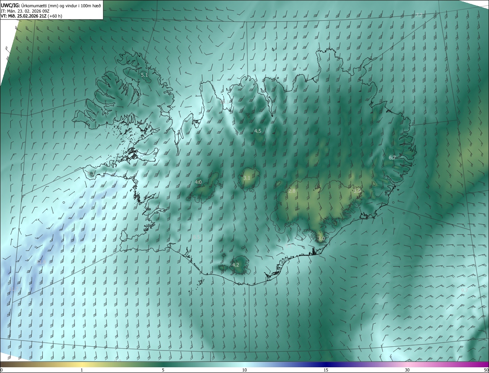Pick the 4.0 value label on the map
This screenshot has height=373, width=489.
point(198,182)
